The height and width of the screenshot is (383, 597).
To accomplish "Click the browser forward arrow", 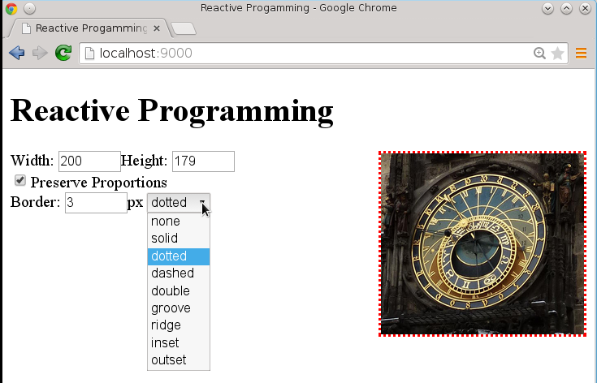I will (x=40, y=53).
